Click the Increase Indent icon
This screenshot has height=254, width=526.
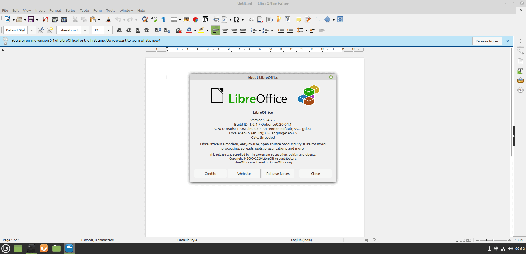tap(281, 30)
